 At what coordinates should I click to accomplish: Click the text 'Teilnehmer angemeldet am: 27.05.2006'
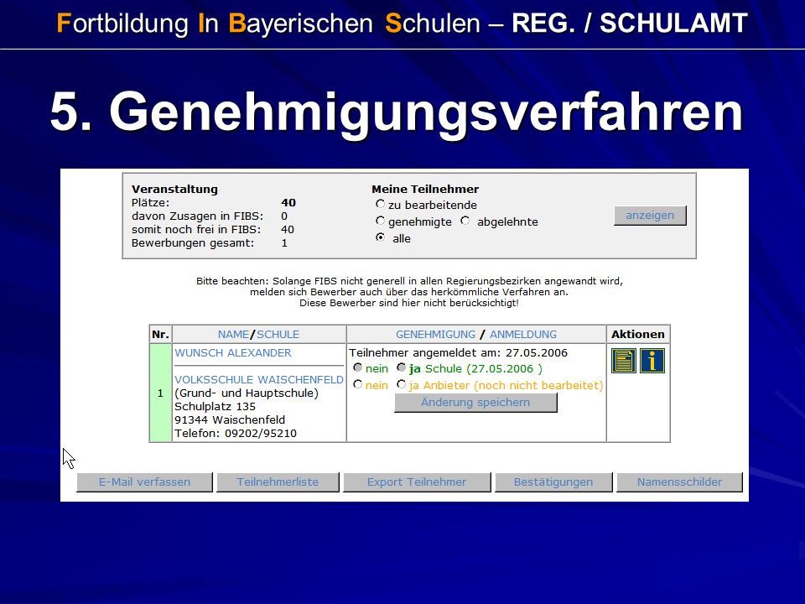point(458,353)
